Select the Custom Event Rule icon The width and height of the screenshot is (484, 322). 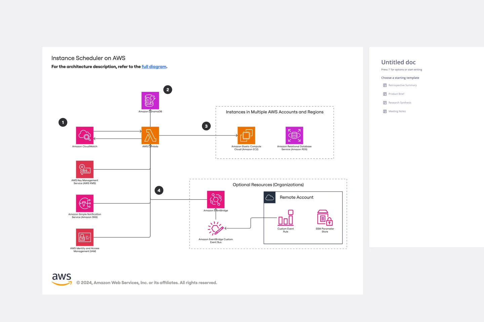[286, 218]
